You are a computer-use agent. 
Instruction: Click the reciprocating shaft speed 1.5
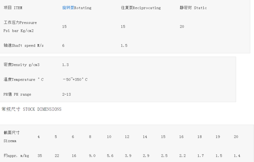tap(124, 45)
